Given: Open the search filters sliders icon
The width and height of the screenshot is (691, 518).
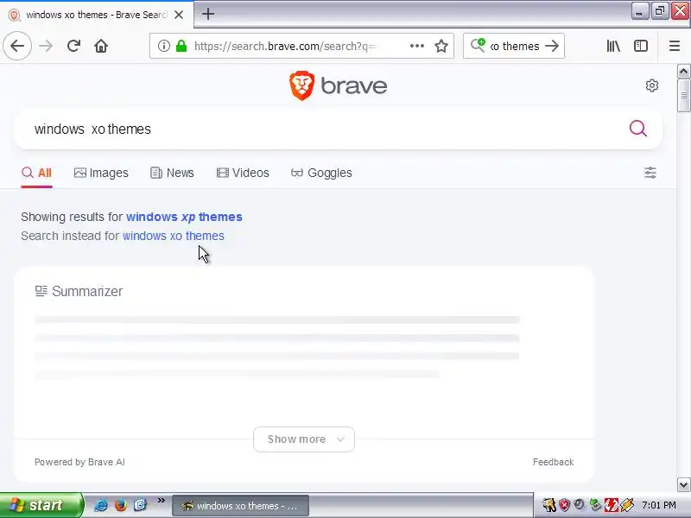Looking at the screenshot, I should pyautogui.click(x=650, y=173).
